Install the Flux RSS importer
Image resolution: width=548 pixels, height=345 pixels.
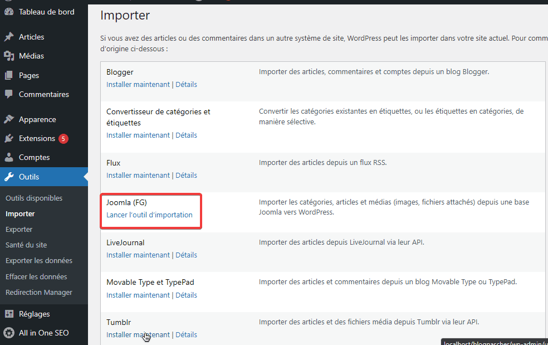tap(138, 176)
